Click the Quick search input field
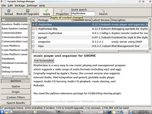This screenshot has height=114, width=152. (83, 13)
